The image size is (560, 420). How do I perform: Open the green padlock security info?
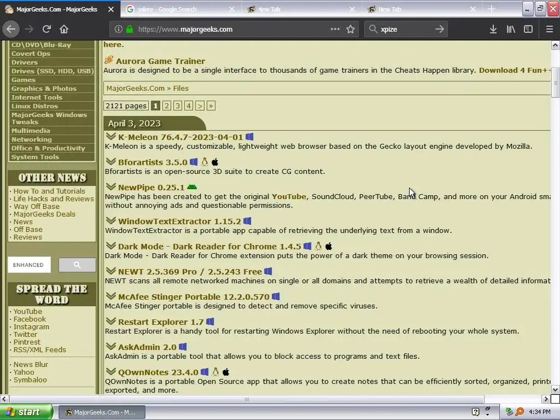[x=130, y=30]
